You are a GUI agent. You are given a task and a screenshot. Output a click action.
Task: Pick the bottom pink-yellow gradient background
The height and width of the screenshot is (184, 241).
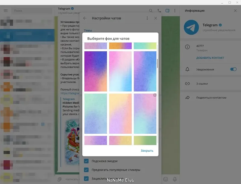tap(120, 140)
